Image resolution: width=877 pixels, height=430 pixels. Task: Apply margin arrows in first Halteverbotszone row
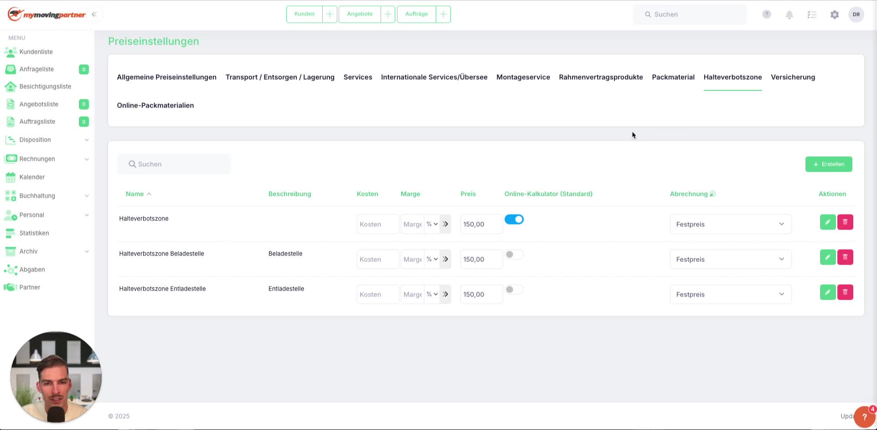445,224
